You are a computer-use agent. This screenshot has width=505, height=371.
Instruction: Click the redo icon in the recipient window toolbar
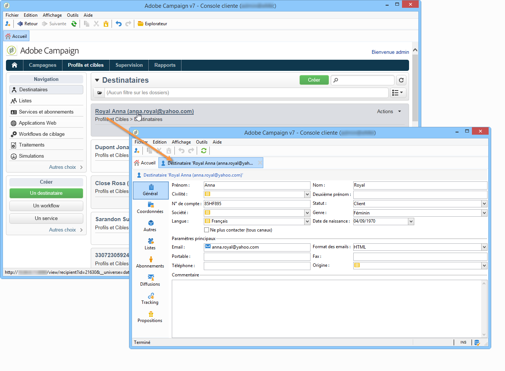click(191, 151)
